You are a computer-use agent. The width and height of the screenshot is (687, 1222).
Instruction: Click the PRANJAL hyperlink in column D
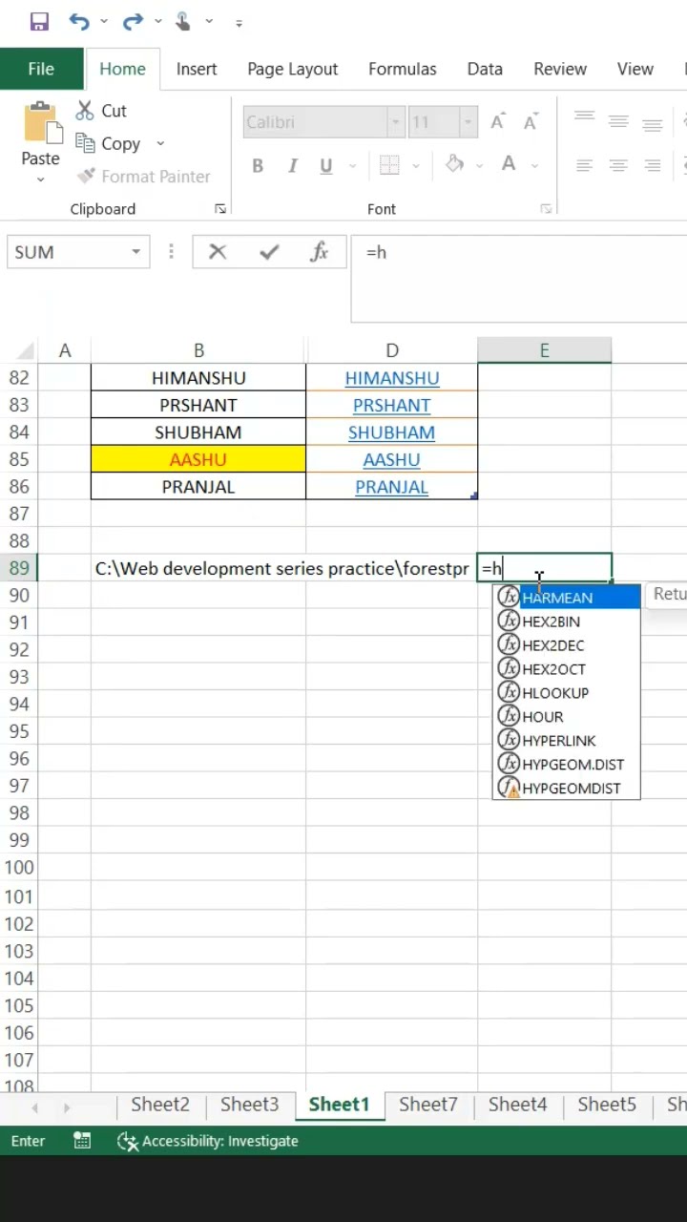391,487
